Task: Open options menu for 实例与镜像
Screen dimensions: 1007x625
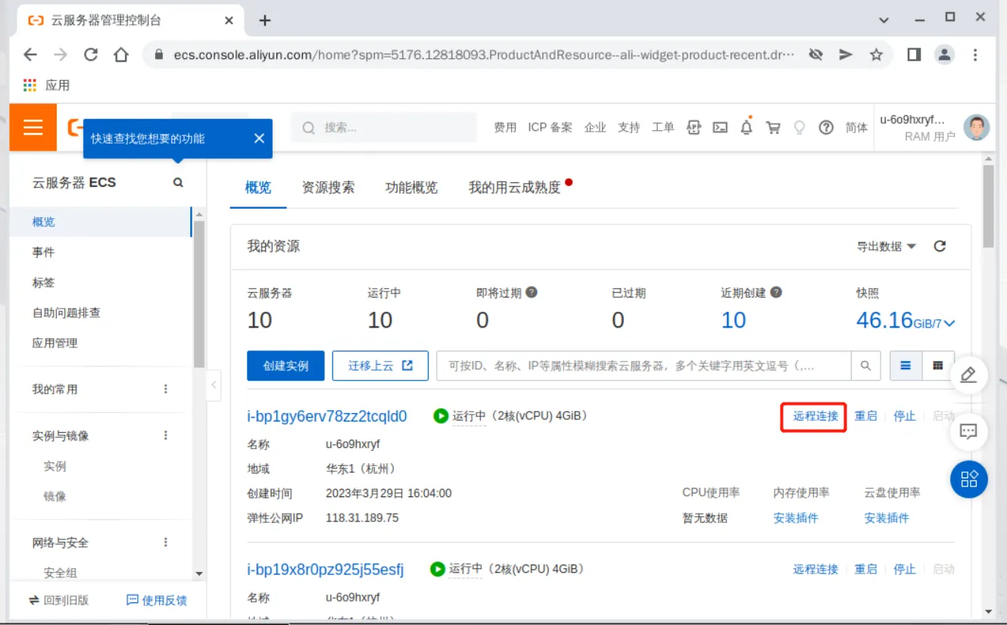Action: (x=166, y=436)
